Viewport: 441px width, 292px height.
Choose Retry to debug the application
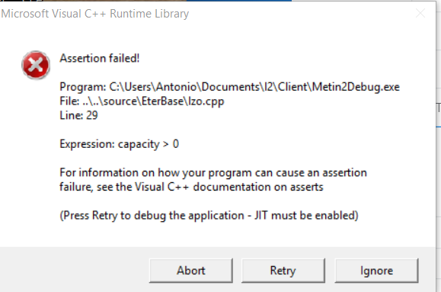point(283,271)
